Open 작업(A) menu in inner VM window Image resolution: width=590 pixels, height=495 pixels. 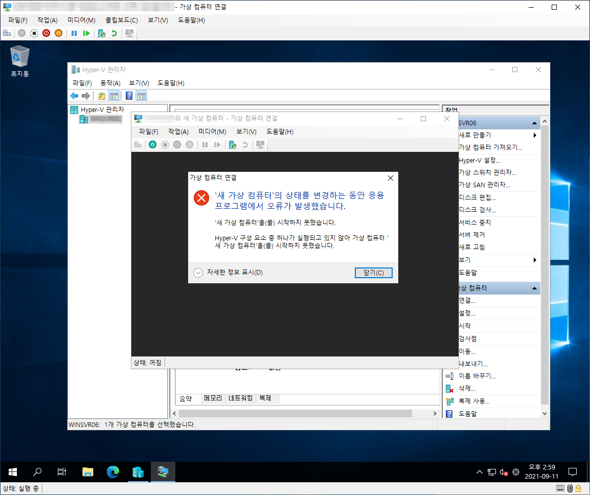pos(178,132)
